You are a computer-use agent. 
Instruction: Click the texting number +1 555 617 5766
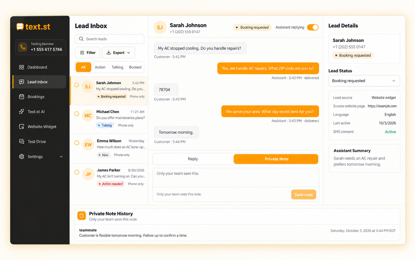[x=46, y=50]
